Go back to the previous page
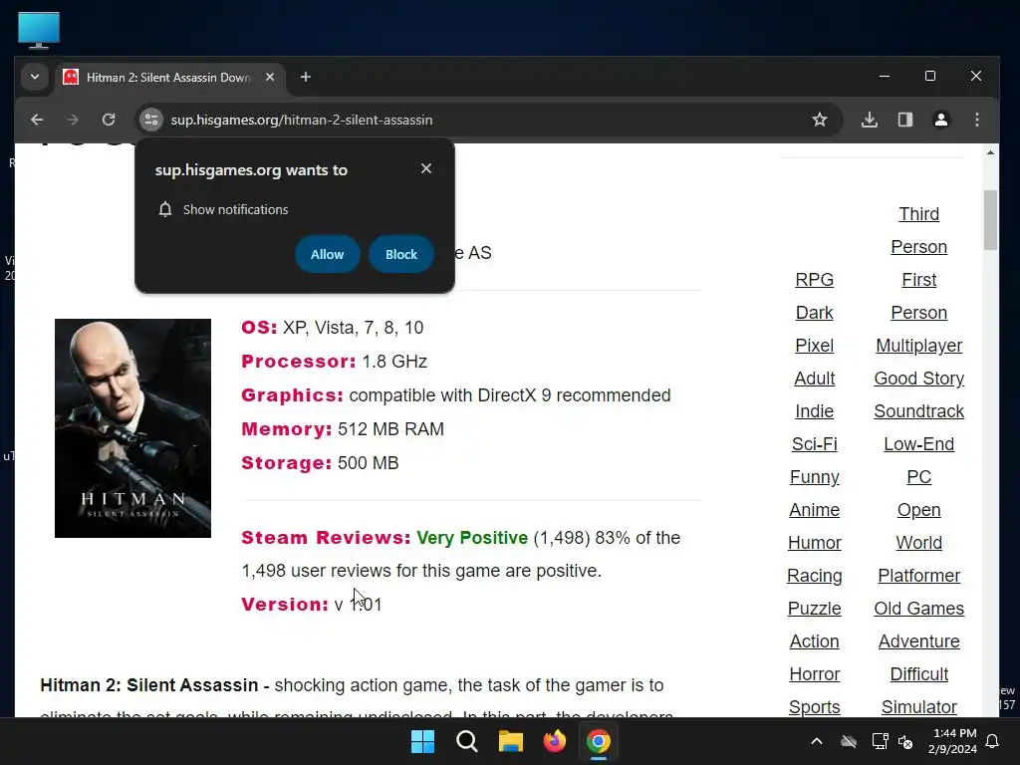This screenshot has width=1020, height=765. point(37,120)
